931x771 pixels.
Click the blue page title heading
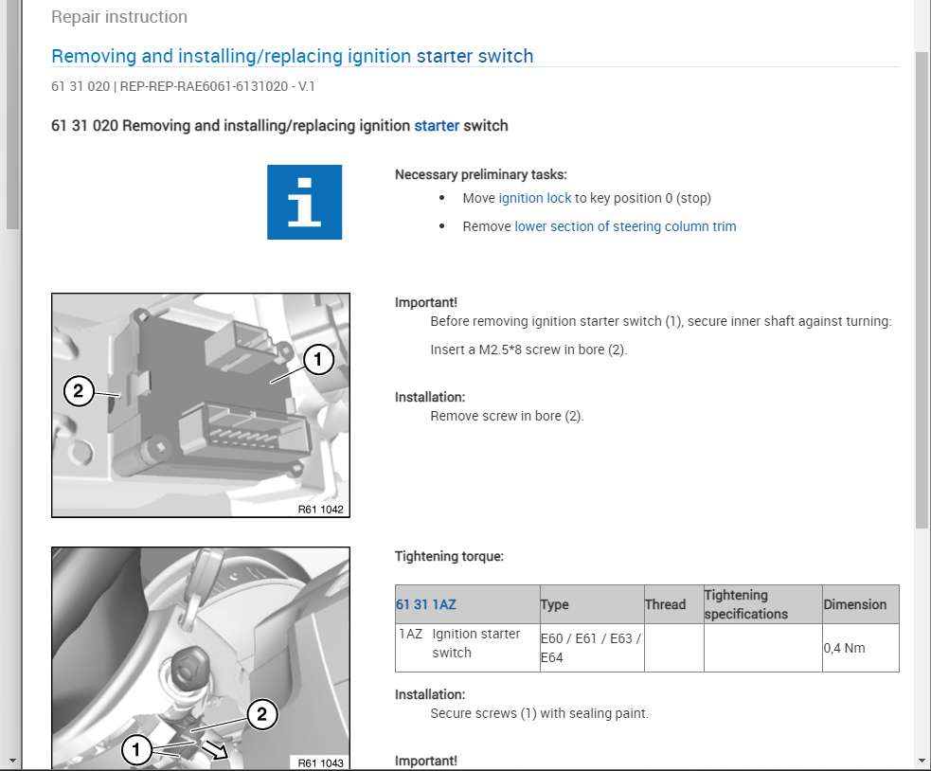tap(292, 56)
